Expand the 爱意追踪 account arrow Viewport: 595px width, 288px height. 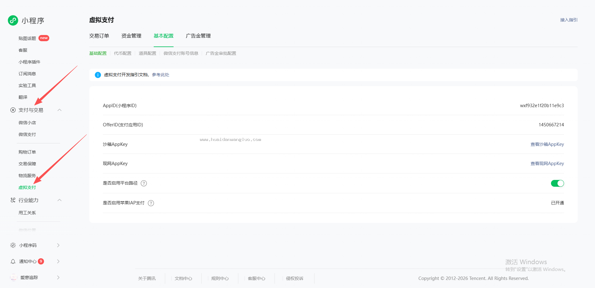(x=58, y=277)
